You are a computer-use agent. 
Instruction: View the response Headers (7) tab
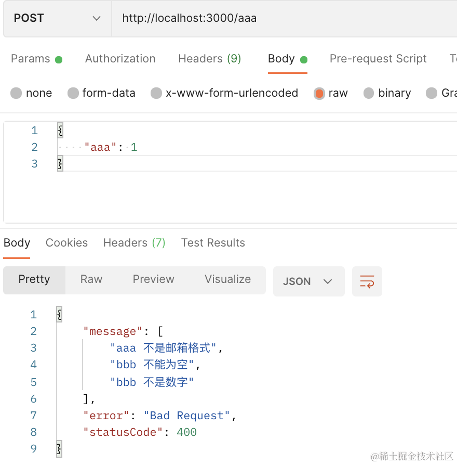click(x=134, y=243)
